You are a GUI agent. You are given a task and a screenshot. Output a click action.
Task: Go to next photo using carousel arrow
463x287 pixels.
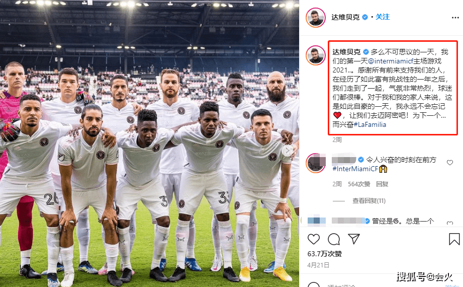pos(288,151)
